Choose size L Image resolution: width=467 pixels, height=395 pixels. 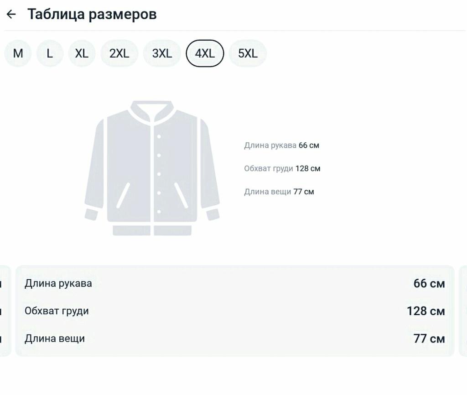pyautogui.click(x=50, y=53)
